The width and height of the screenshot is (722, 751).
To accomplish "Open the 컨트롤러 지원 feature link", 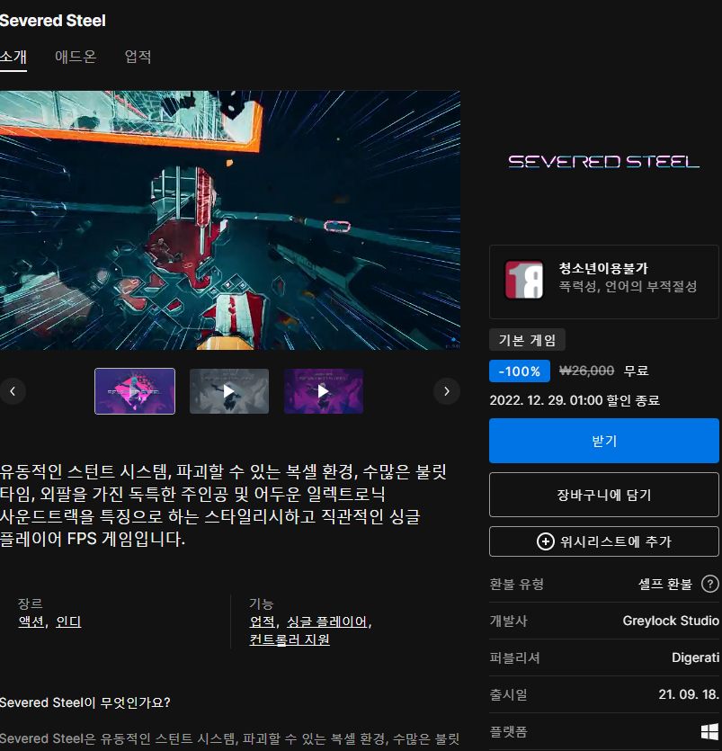I will point(290,639).
